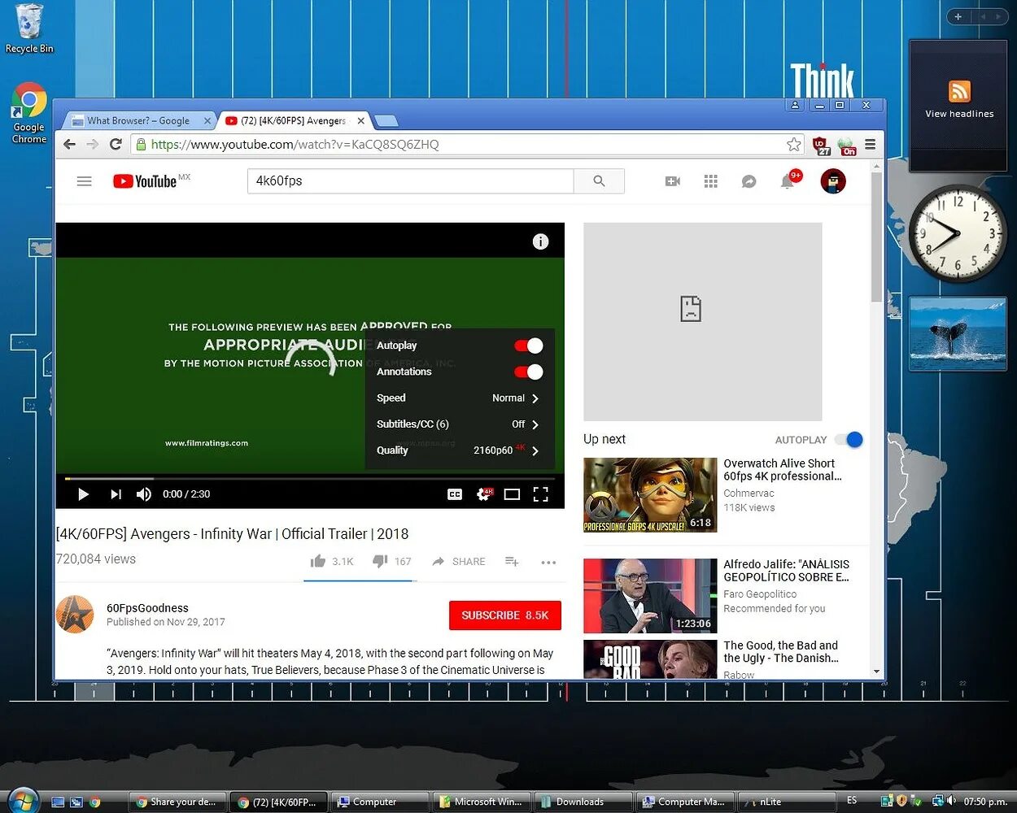Turn off the Up next AUTOPLAY switch

coord(849,440)
